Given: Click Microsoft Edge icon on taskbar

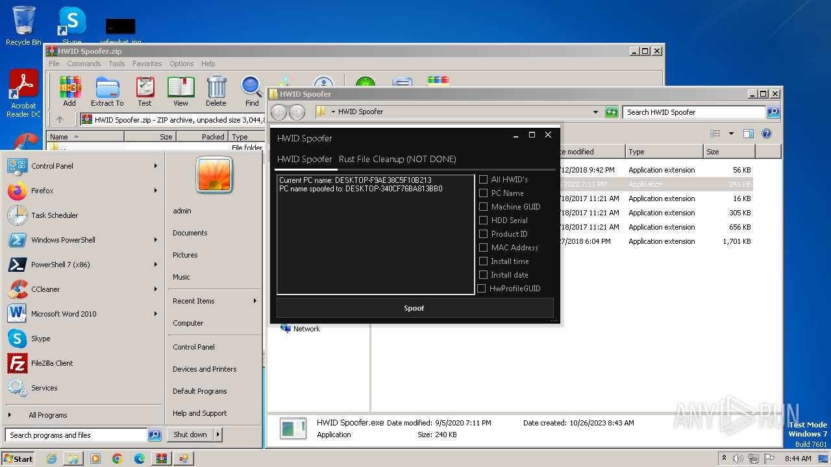Looking at the screenshot, I should click(x=140, y=459).
